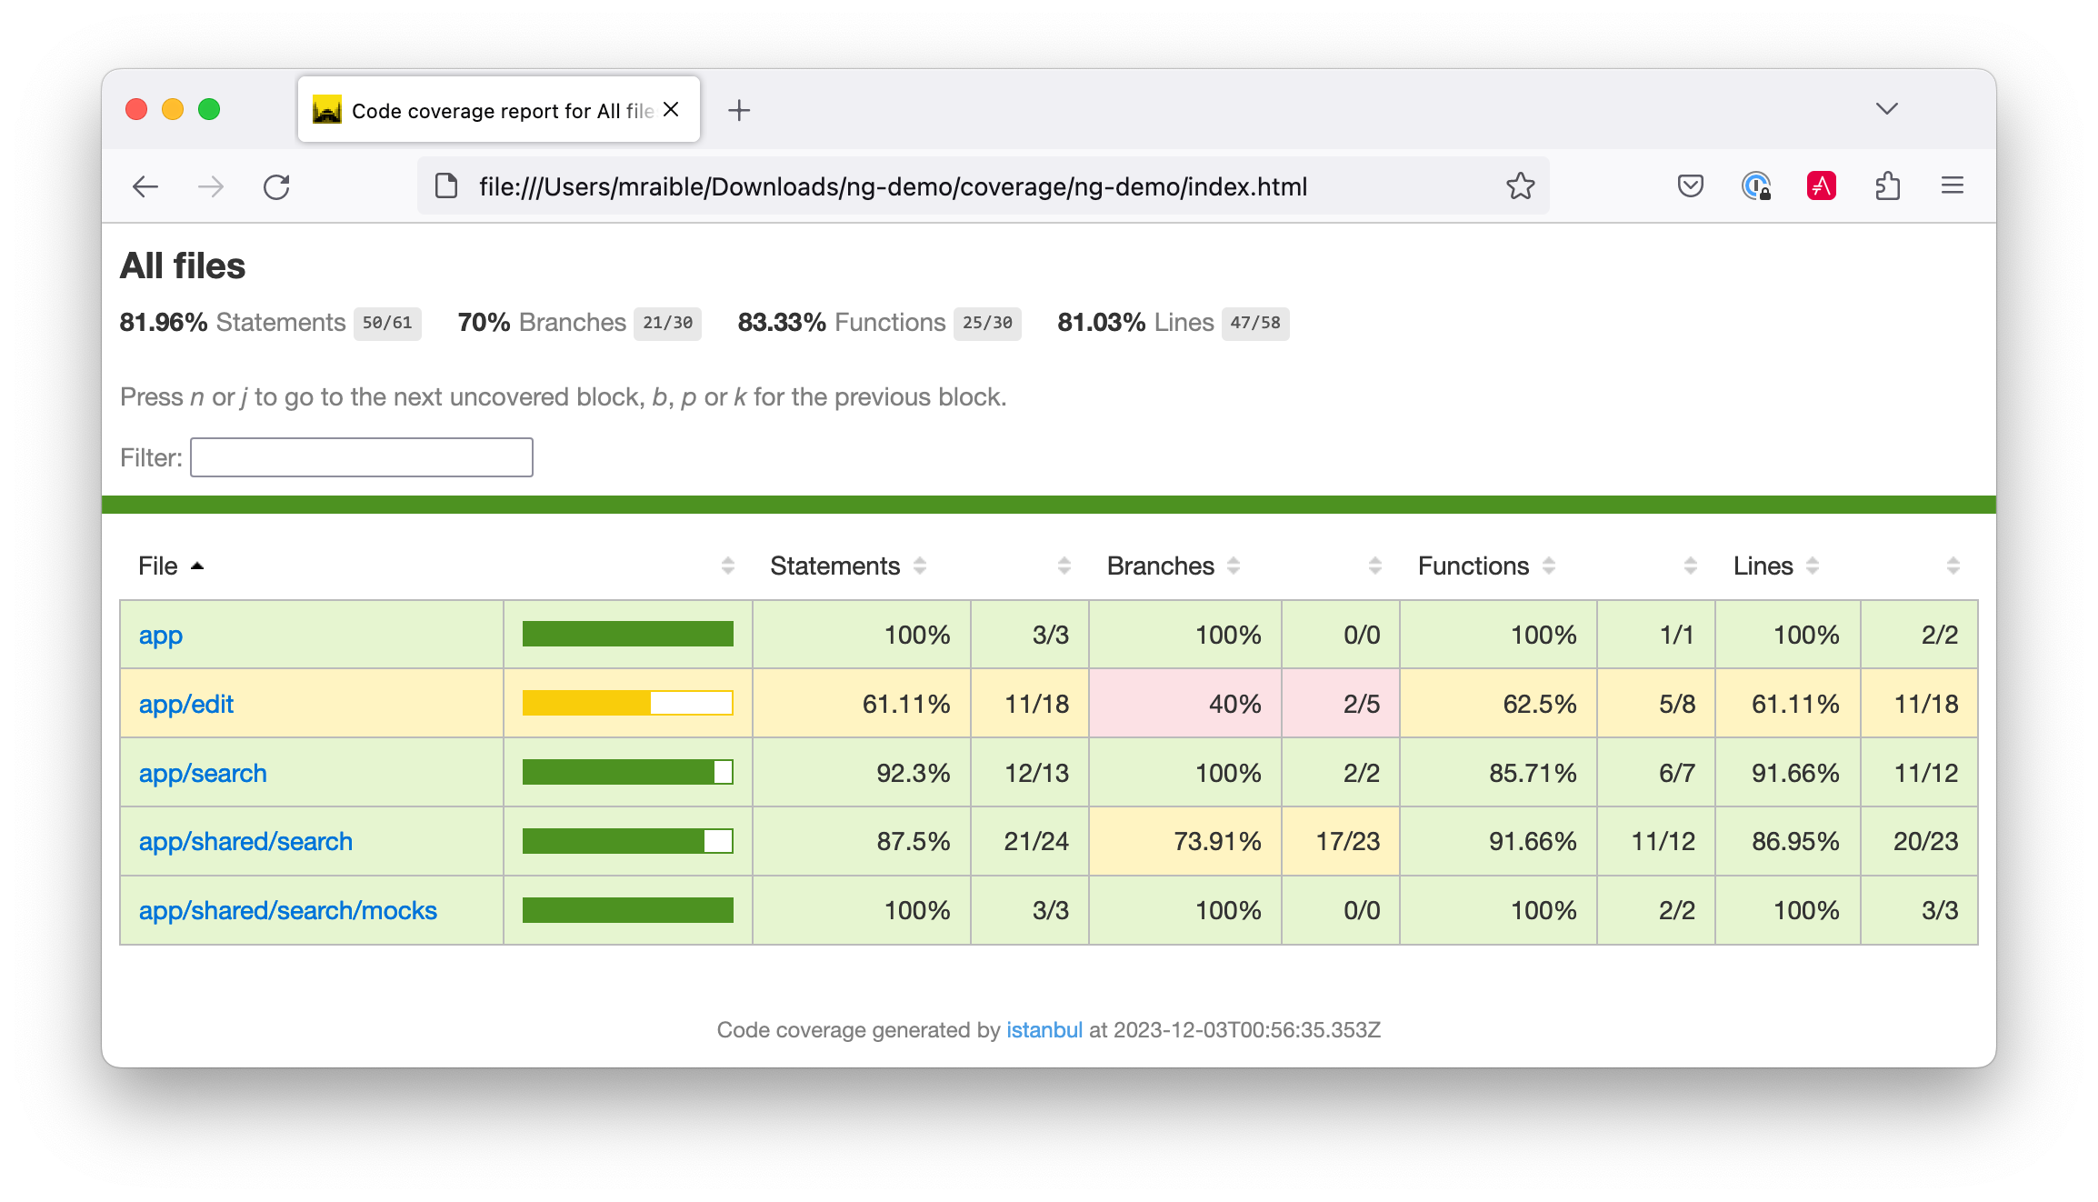Bookmark page with star icon

tap(1520, 186)
